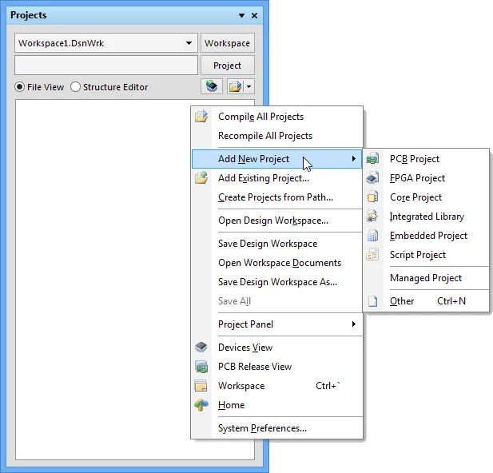This screenshot has width=493, height=473.
Task: Open the Projects panel title dropdown arrow
Action: point(241,15)
